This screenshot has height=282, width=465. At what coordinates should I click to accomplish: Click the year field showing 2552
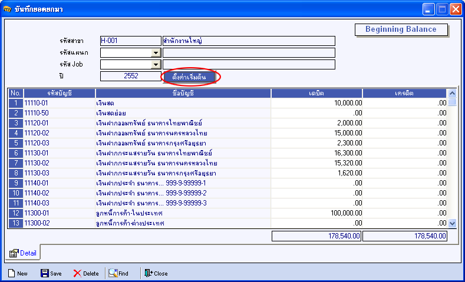[131, 76]
